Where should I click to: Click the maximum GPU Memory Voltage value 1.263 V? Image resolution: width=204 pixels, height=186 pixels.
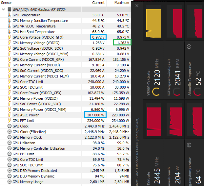tap(122, 43)
